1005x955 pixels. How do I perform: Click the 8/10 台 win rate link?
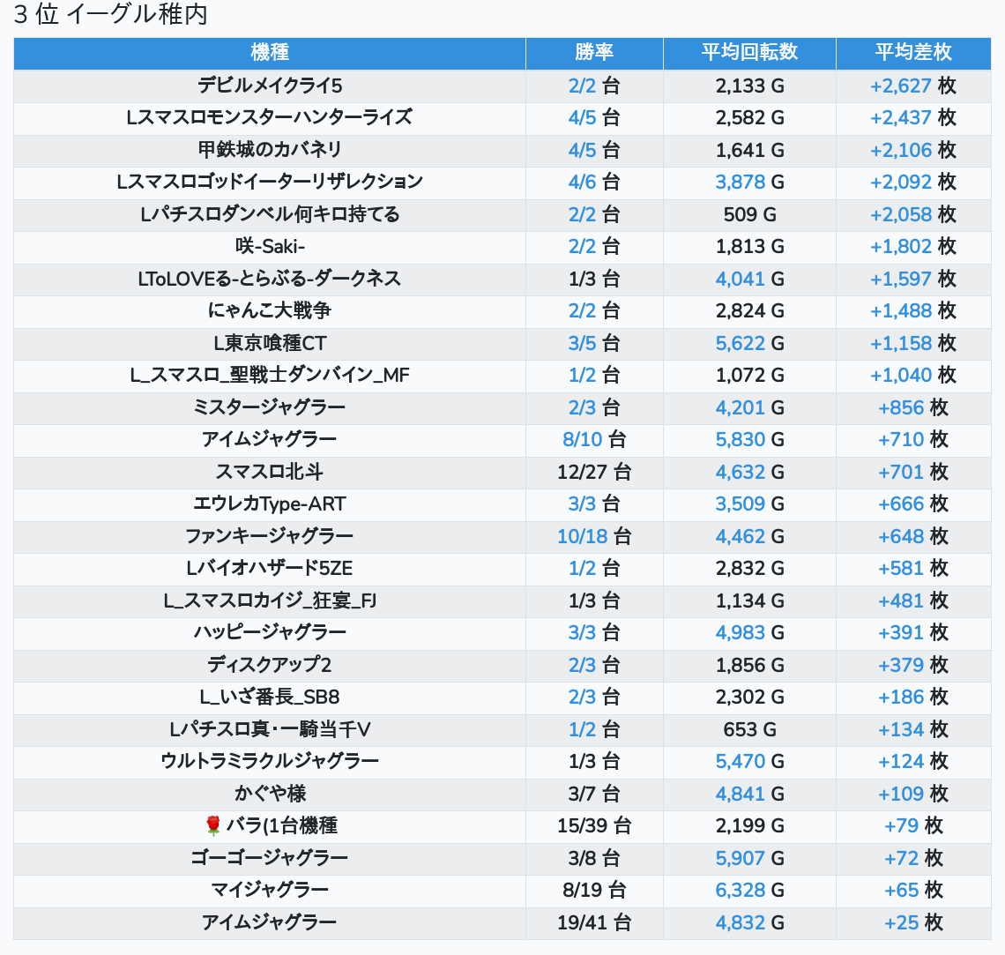coord(582,439)
